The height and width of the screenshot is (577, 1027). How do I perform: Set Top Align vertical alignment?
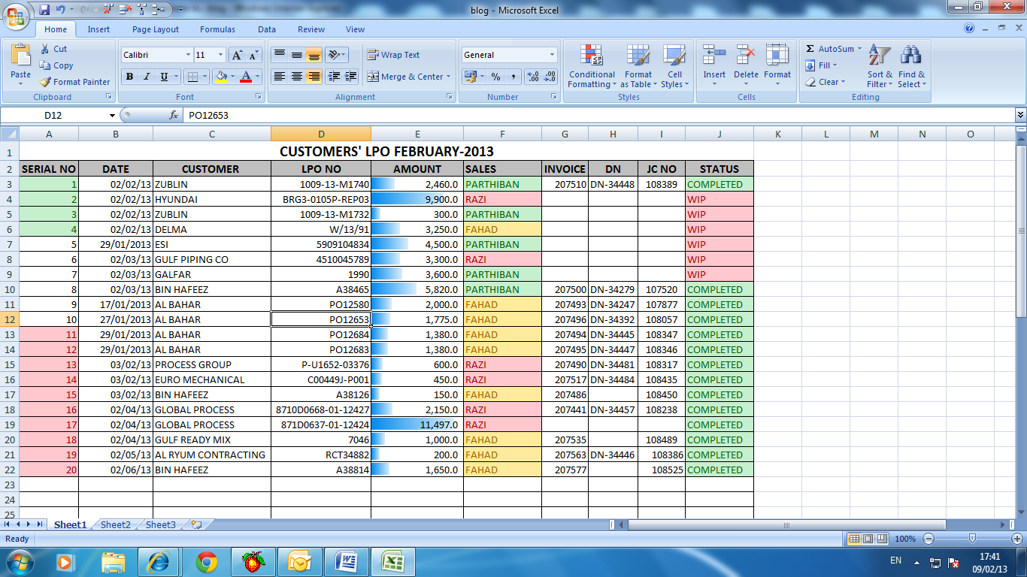(x=279, y=55)
